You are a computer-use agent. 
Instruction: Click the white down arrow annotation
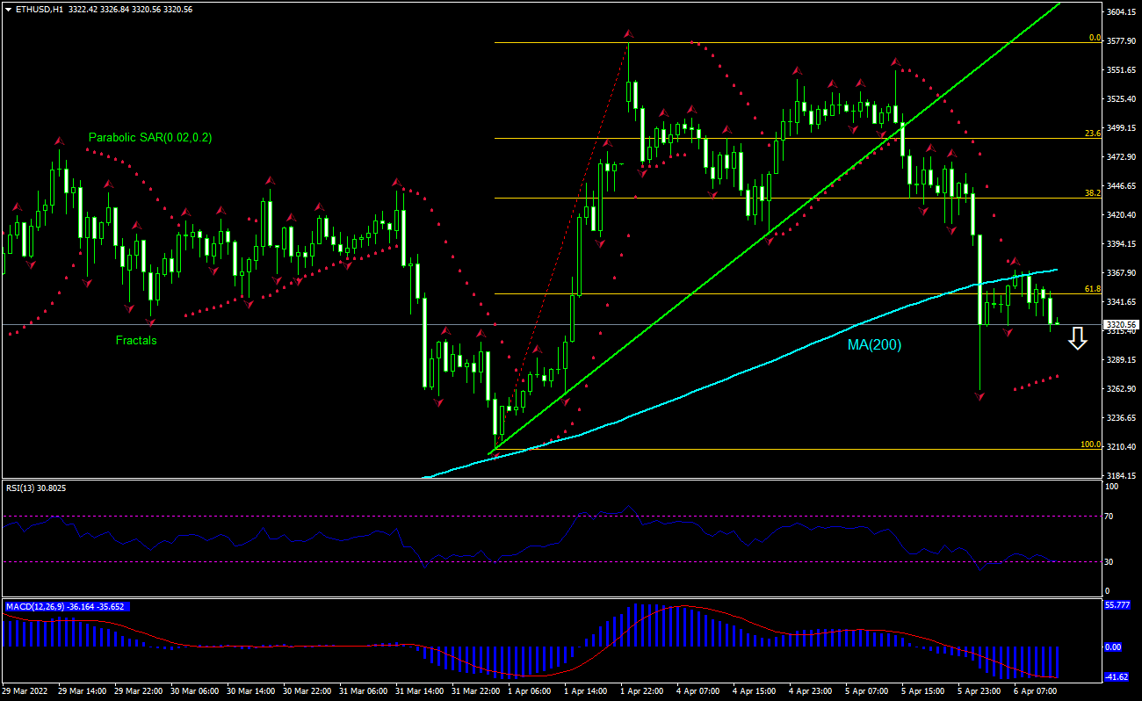pos(1079,340)
